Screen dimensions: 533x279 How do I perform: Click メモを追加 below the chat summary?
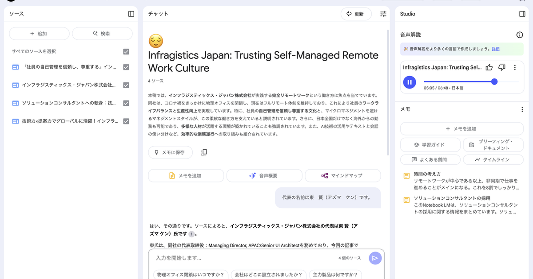186,176
